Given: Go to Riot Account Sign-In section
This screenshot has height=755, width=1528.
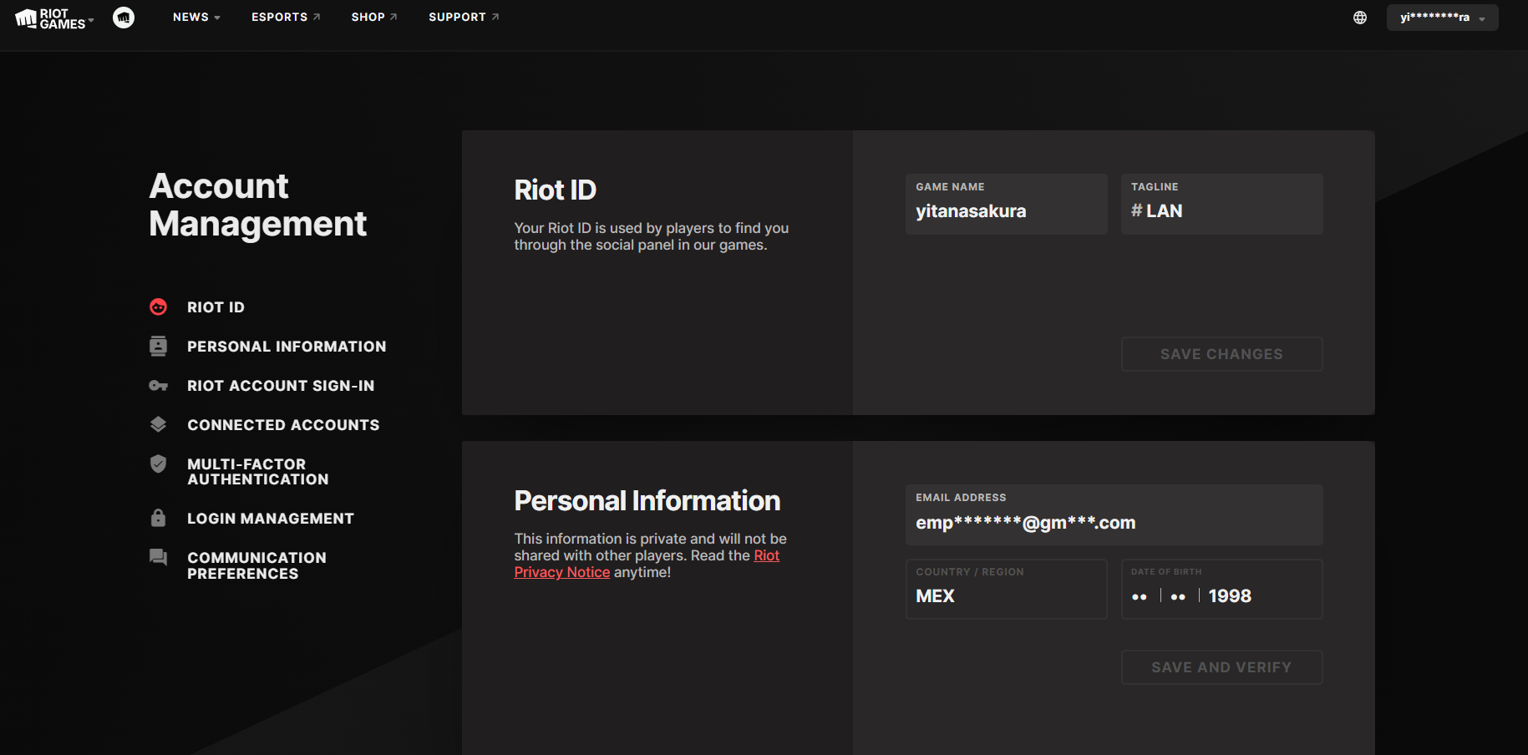Looking at the screenshot, I should tap(281, 386).
